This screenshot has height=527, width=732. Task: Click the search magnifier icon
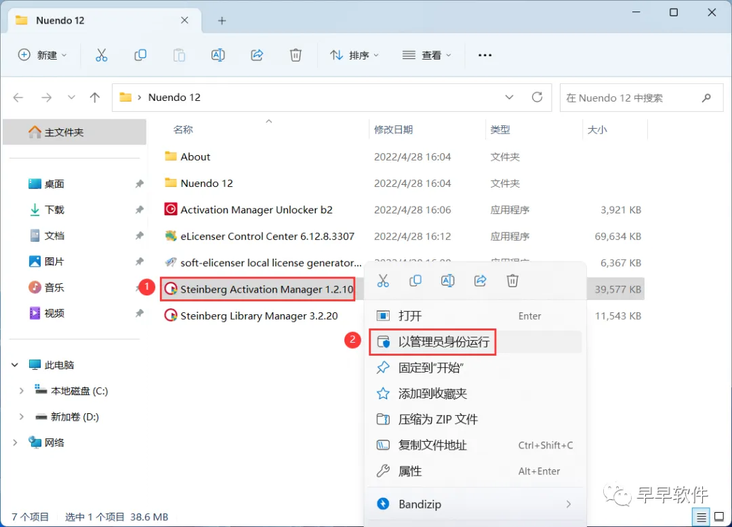click(706, 98)
